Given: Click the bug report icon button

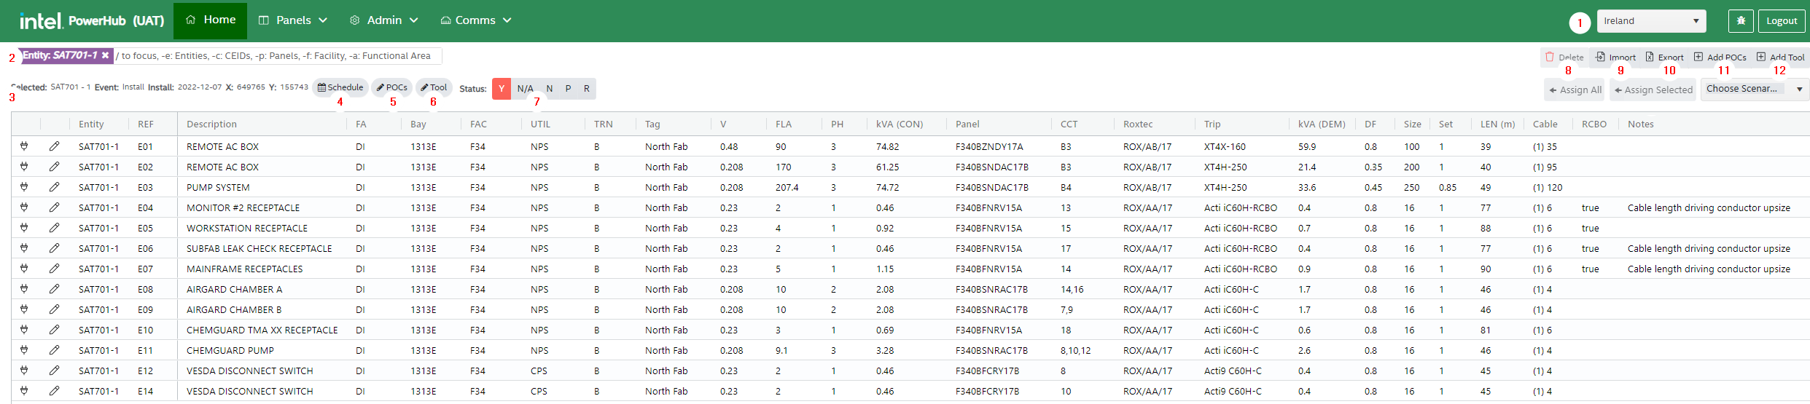Looking at the screenshot, I should point(1741,21).
